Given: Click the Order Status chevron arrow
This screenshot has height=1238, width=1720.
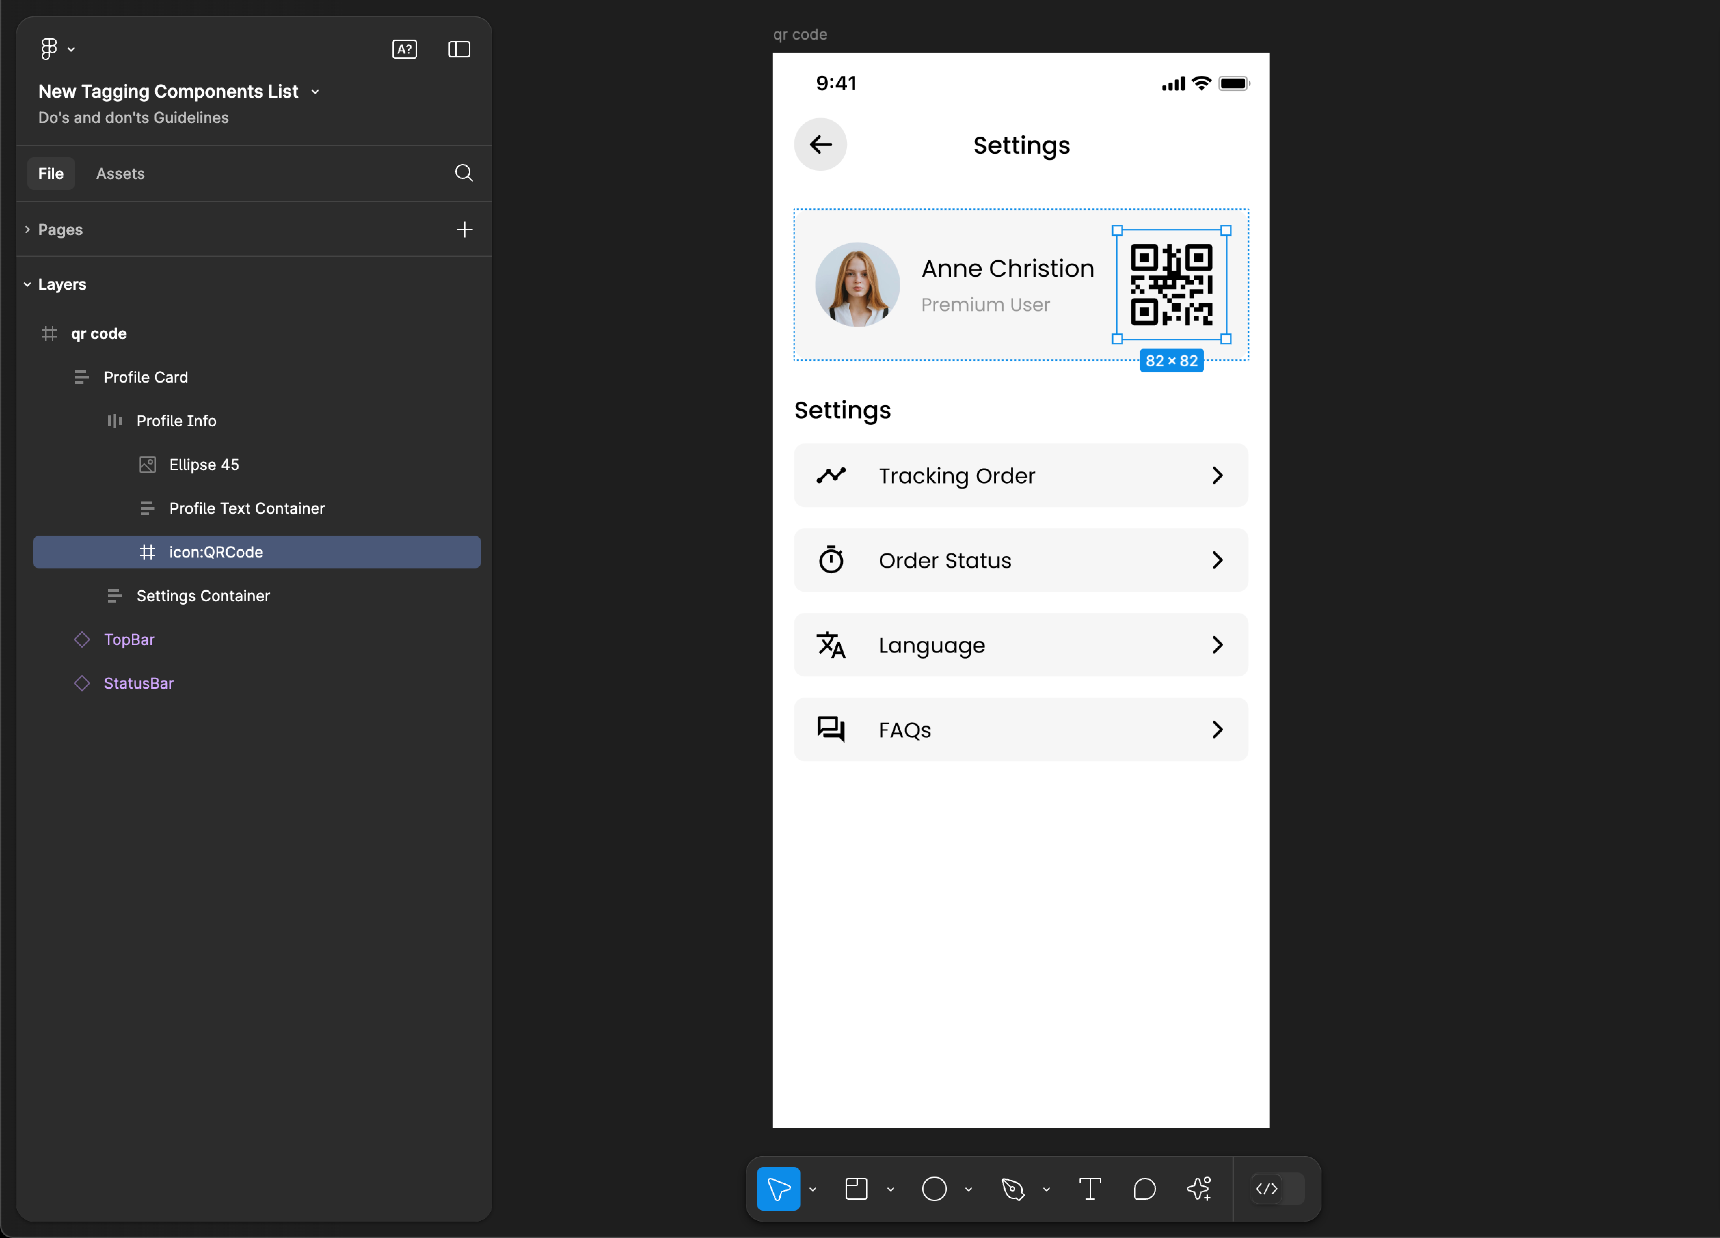Looking at the screenshot, I should (1217, 560).
